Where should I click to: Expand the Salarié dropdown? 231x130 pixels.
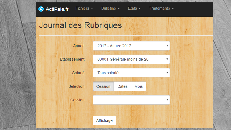click(x=131, y=73)
